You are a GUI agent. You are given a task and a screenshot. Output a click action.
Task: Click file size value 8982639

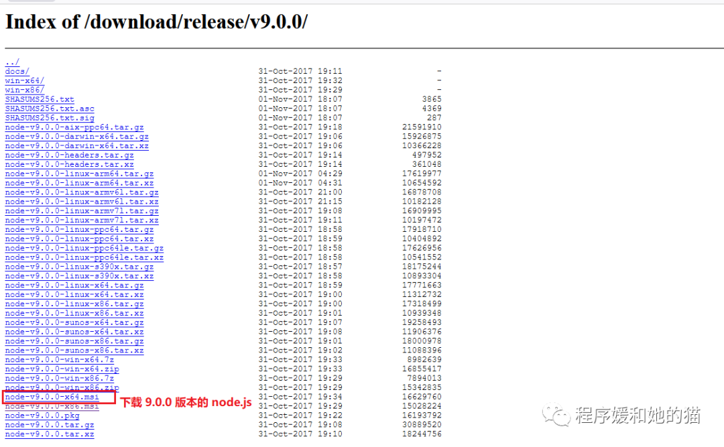(424, 359)
